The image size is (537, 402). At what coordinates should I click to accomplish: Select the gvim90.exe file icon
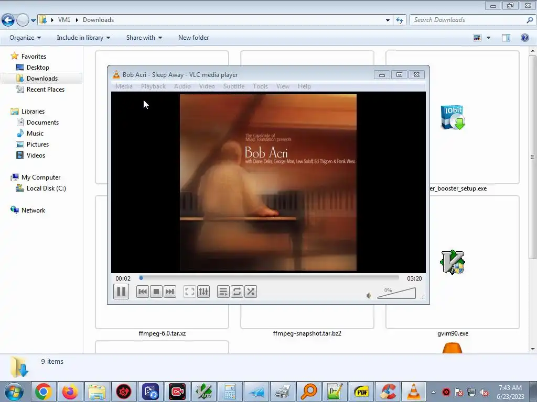[453, 262]
